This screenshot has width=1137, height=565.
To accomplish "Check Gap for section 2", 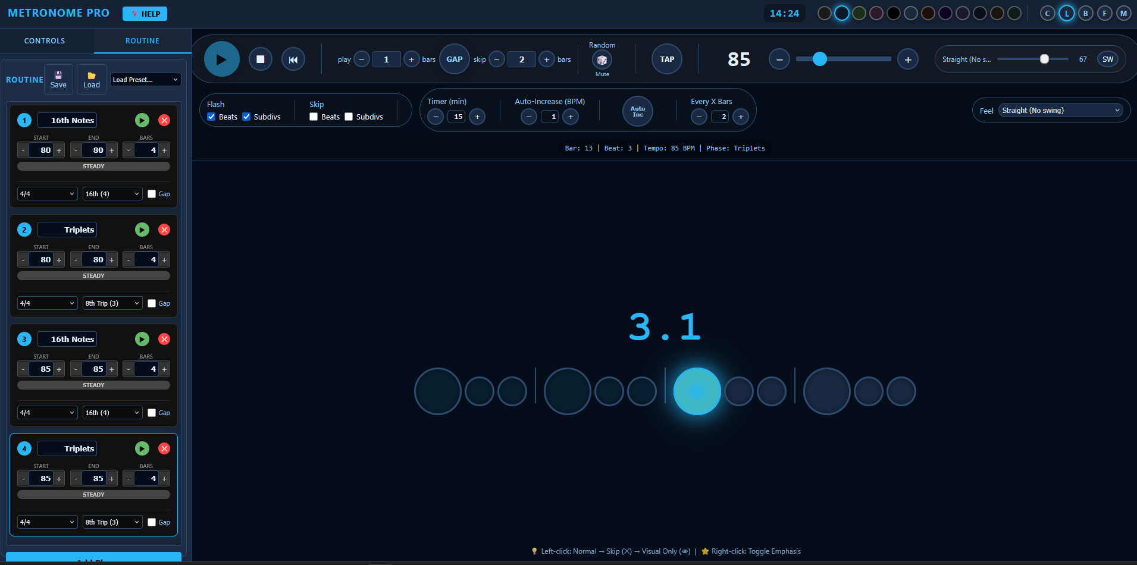I will pyautogui.click(x=152, y=303).
